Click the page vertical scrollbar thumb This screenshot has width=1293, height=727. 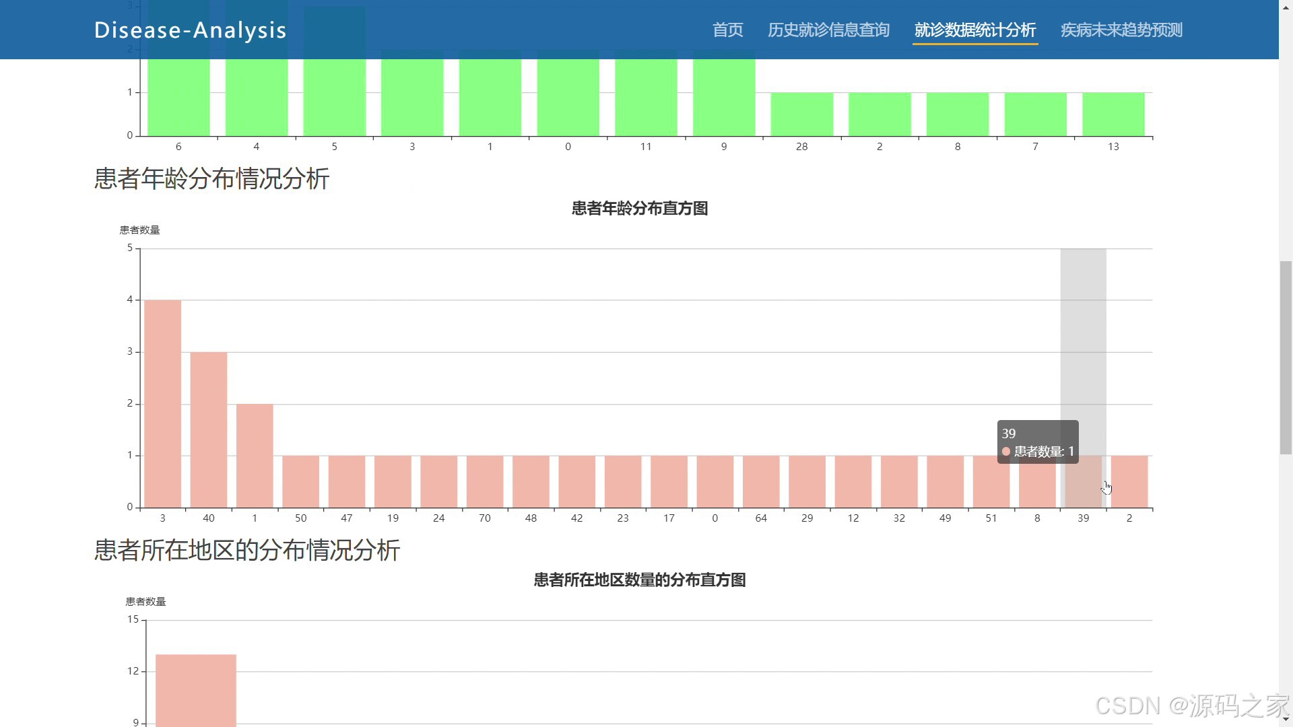1286,357
